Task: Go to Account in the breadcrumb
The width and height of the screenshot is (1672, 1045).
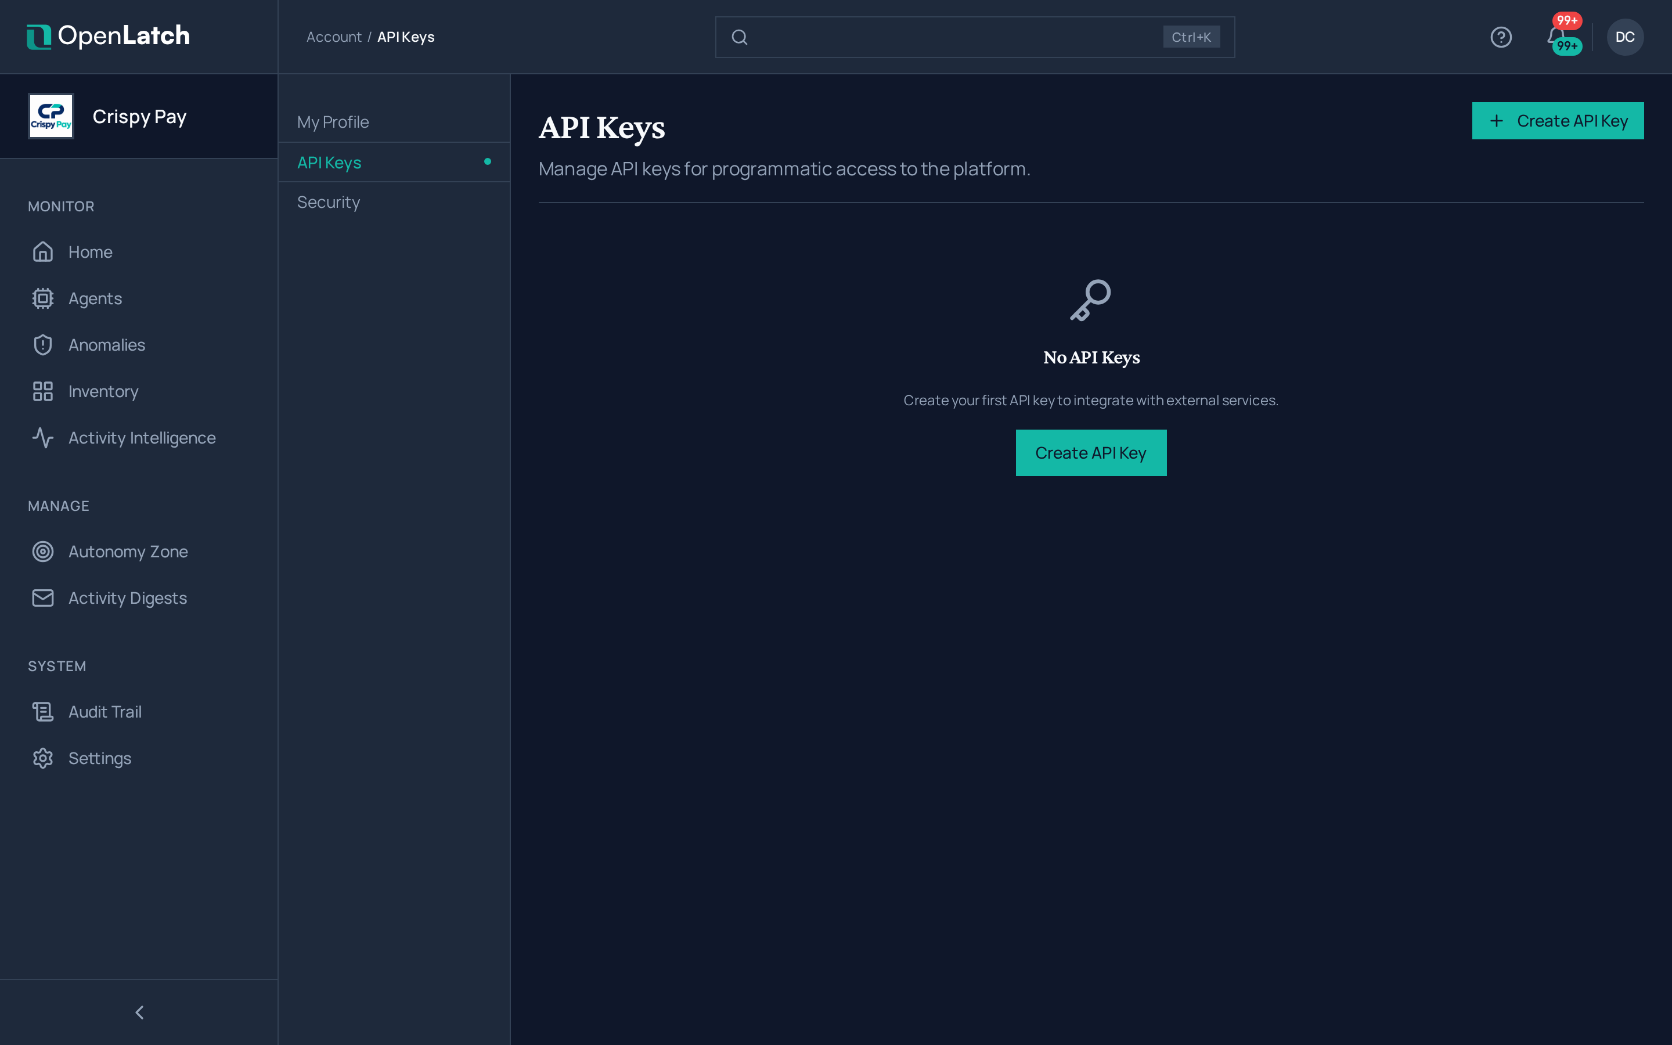Action: click(x=334, y=37)
